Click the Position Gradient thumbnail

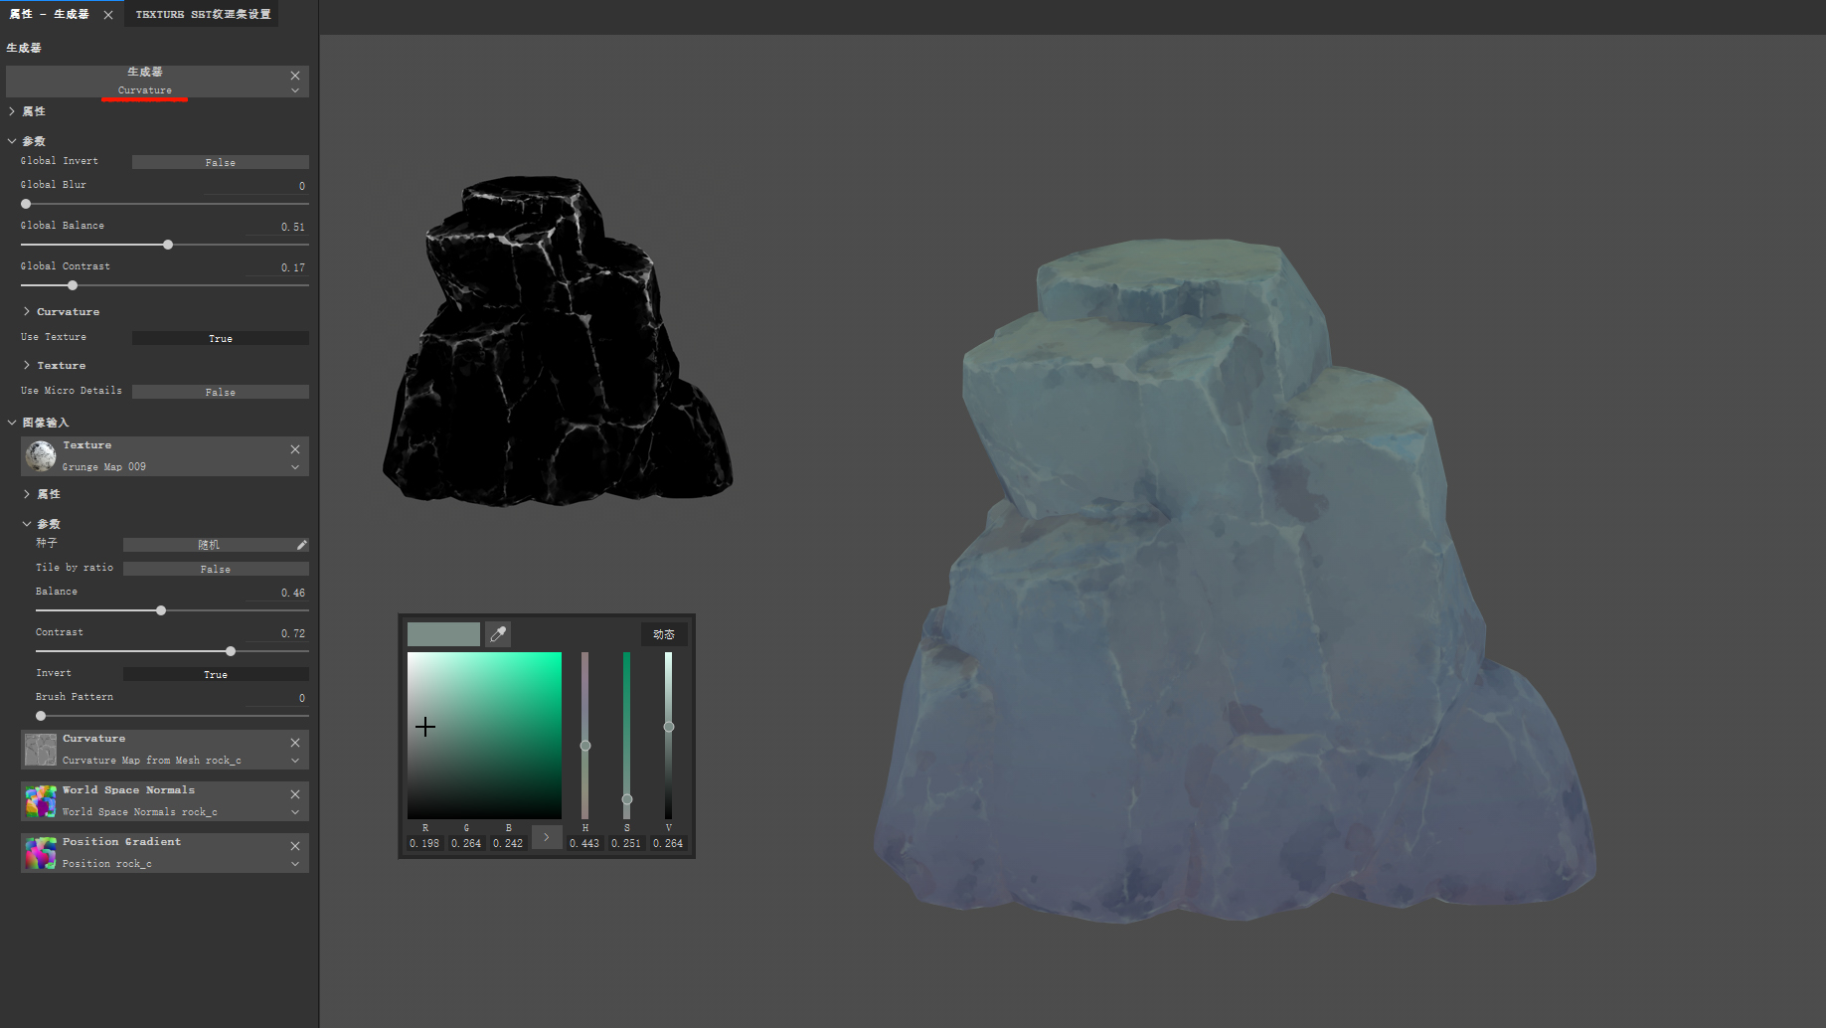pos(41,853)
